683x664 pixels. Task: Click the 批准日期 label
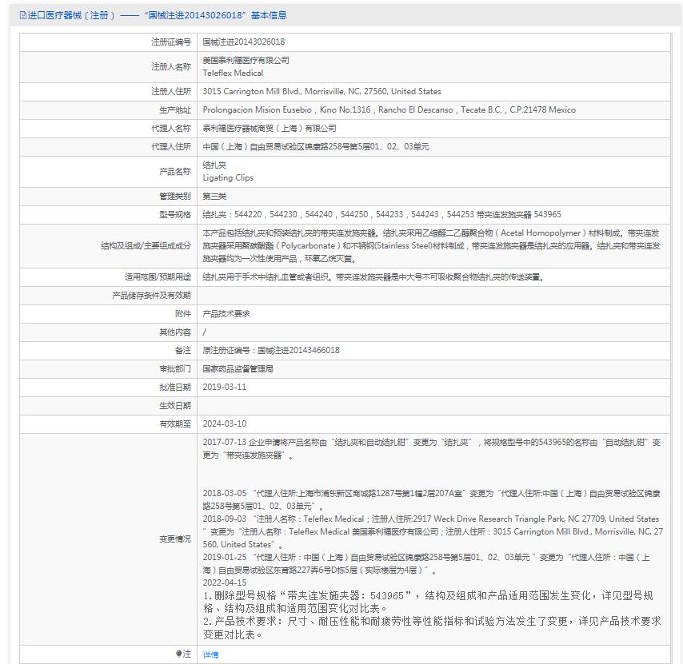174,388
